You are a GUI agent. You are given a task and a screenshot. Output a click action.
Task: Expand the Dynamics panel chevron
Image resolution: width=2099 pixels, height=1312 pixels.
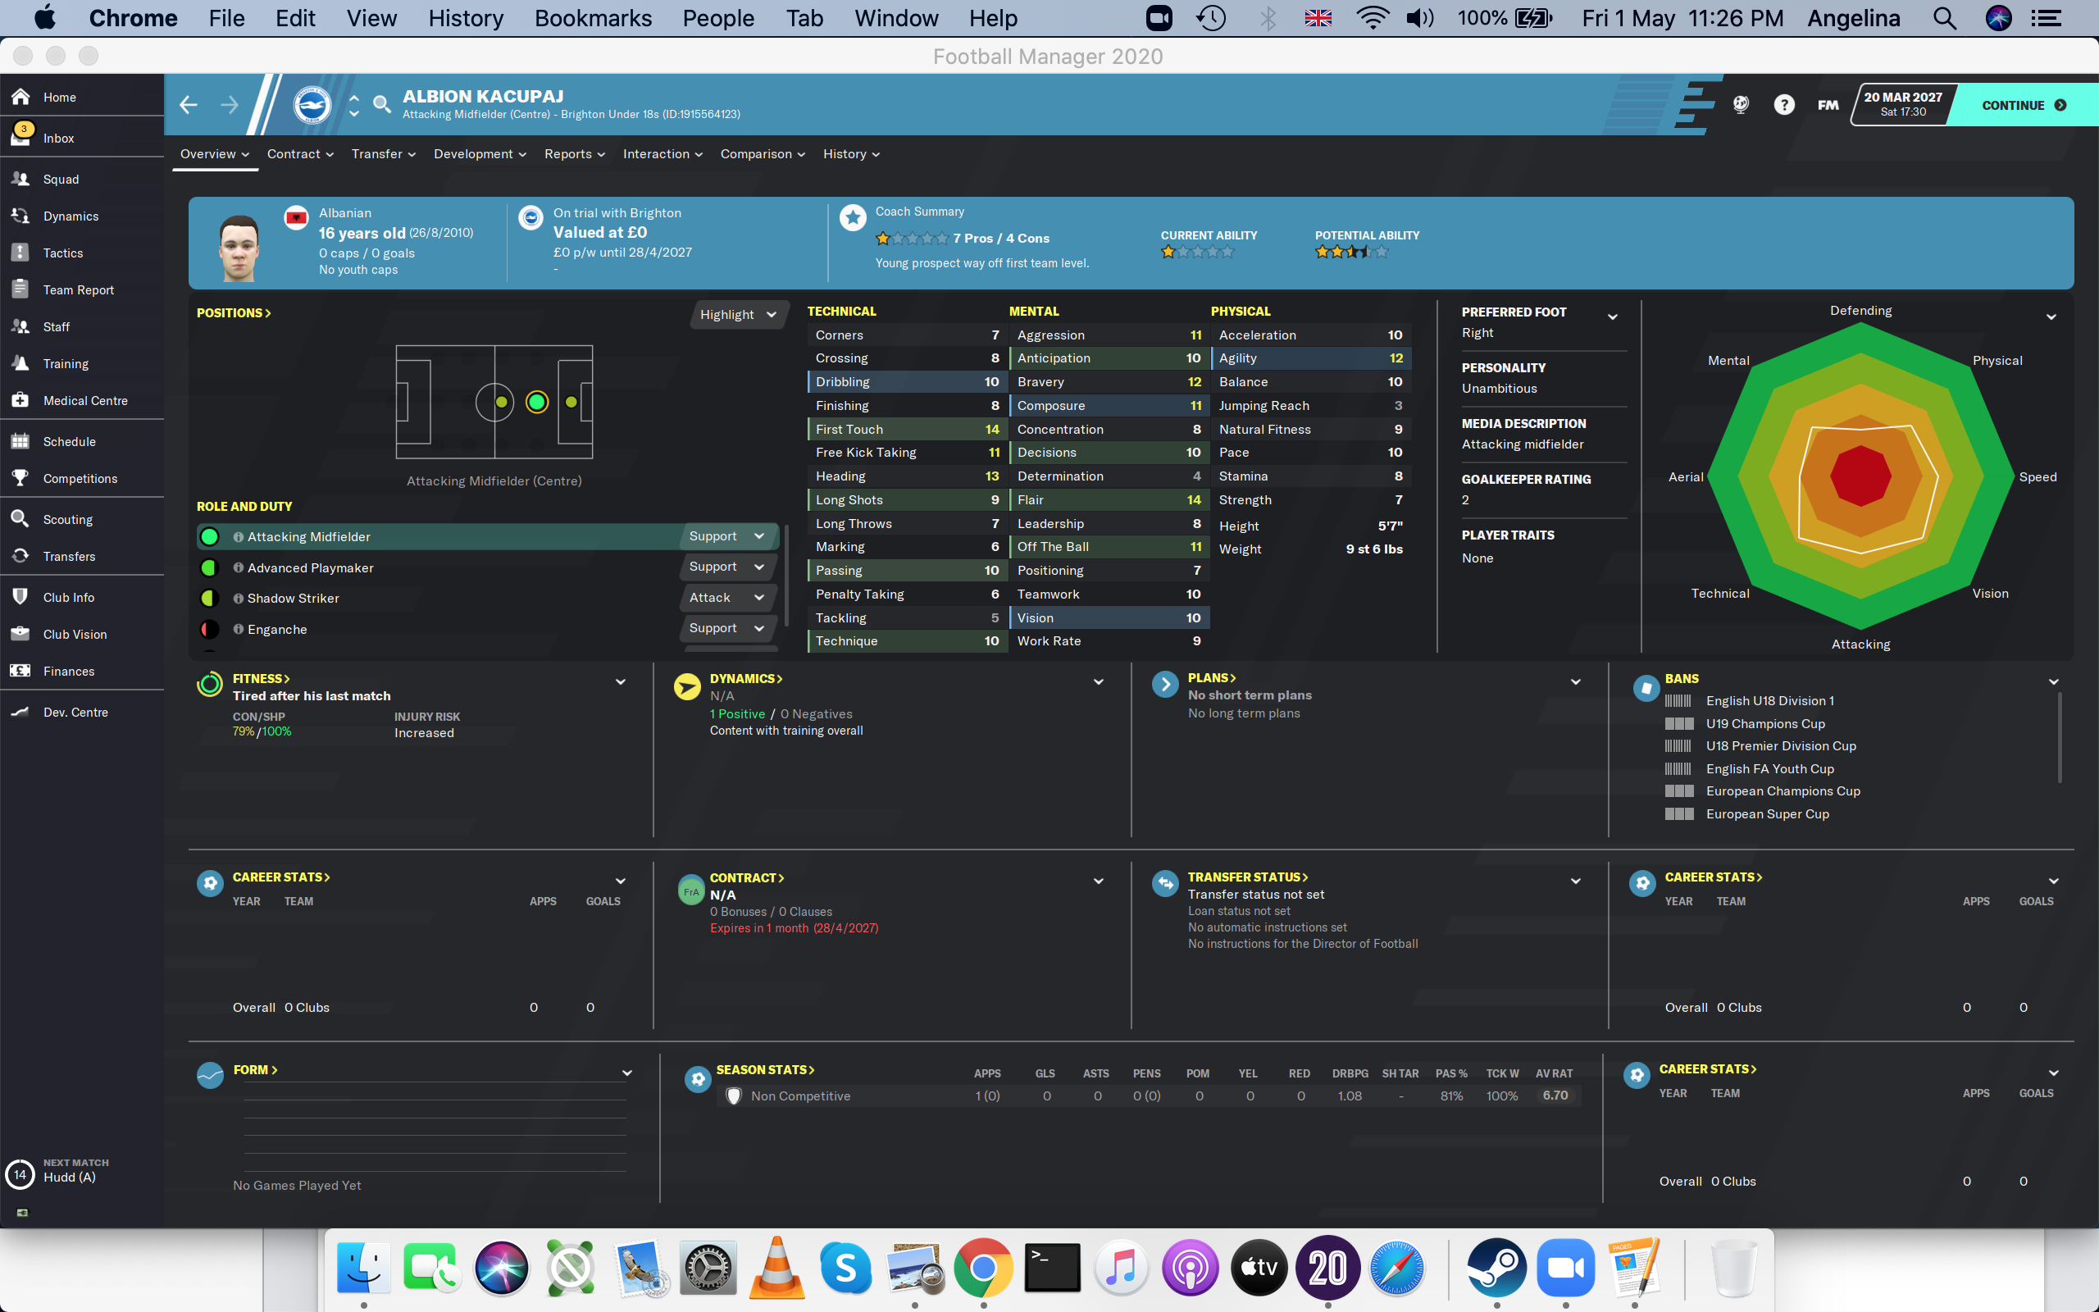pos(1098,682)
